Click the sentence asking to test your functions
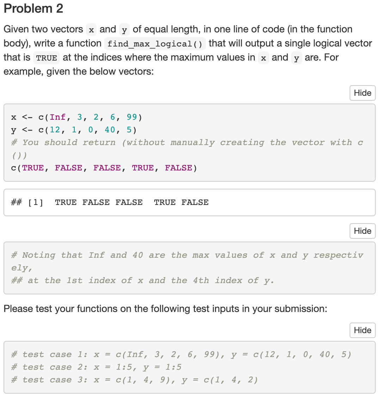This screenshot has height=400, width=382. (152, 309)
